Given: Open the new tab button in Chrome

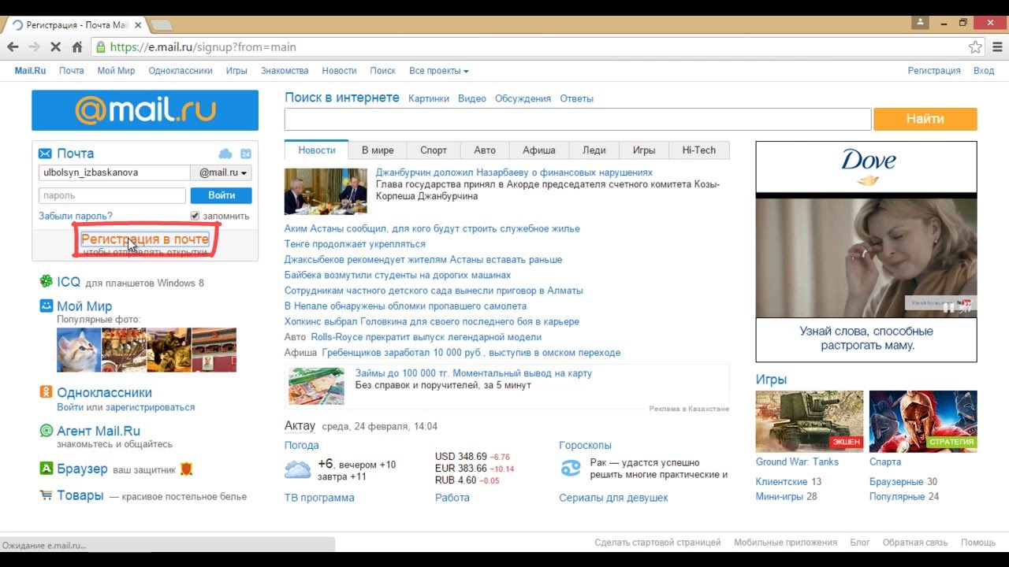Looking at the screenshot, I should pos(162,25).
